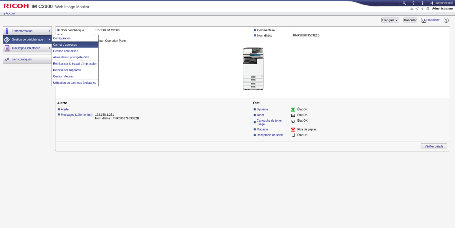
Task: Expand the Trav.impr./Fich.stocké menu
Action: (x=27, y=48)
